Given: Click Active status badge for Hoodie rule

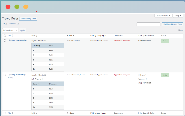Looking at the screenshot, I should point(165,41).
